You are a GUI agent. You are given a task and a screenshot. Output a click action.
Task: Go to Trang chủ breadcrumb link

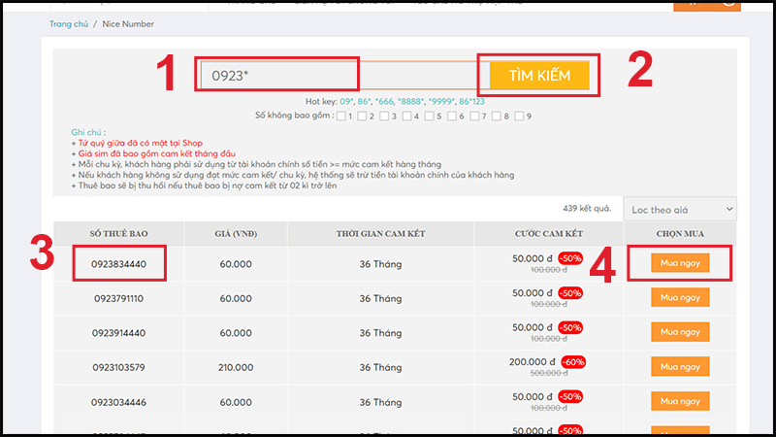point(70,23)
